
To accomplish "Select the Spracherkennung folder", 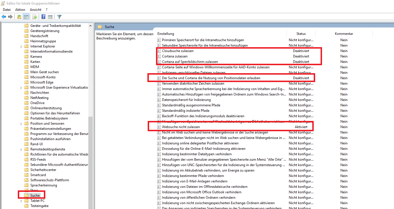I will click(44, 185).
